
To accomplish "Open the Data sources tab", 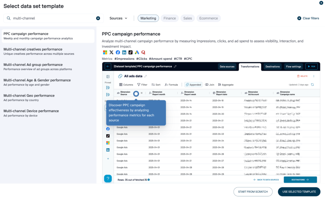I will [x=227, y=66].
